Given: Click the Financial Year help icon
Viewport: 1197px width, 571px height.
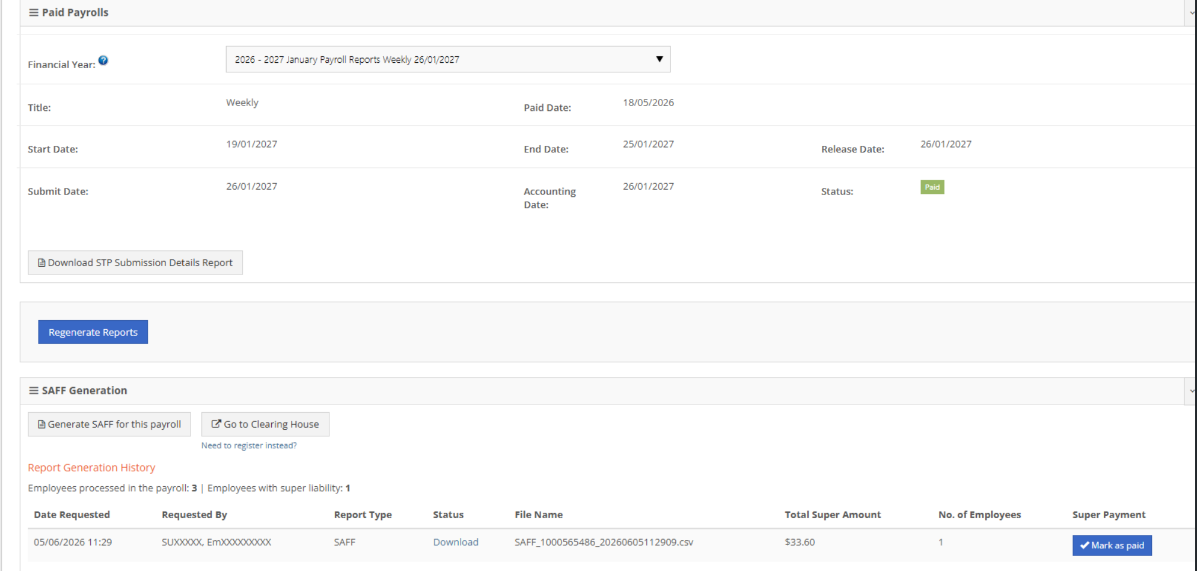Looking at the screenshot, I should 103,60.
